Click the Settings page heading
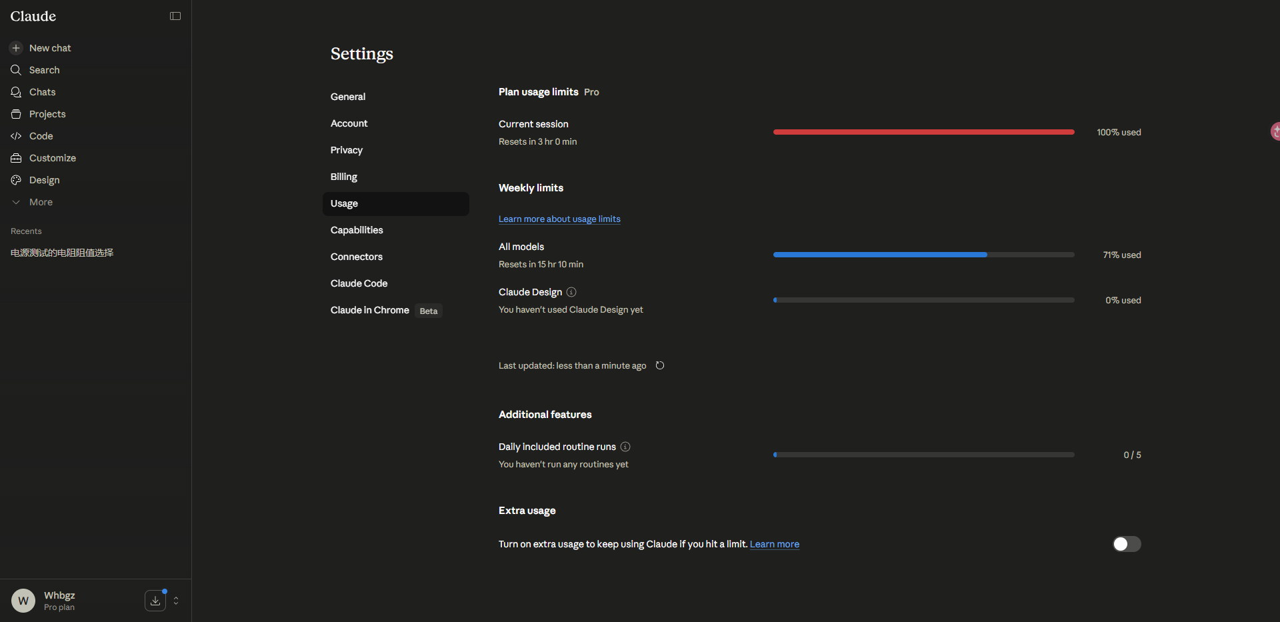Image resolution: width=1280 pixels, height=622 pixels. click(362, 53)
